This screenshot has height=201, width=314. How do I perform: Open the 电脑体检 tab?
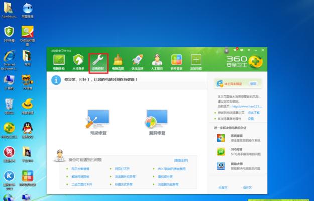click(59, 62)
